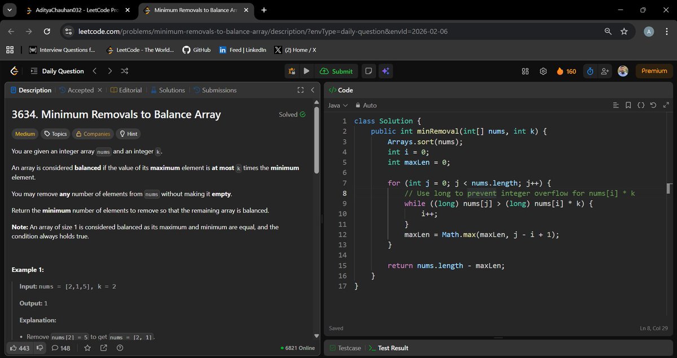Click the LeetCode logo icon
The image size is (677, 358).
coord(14,71)
